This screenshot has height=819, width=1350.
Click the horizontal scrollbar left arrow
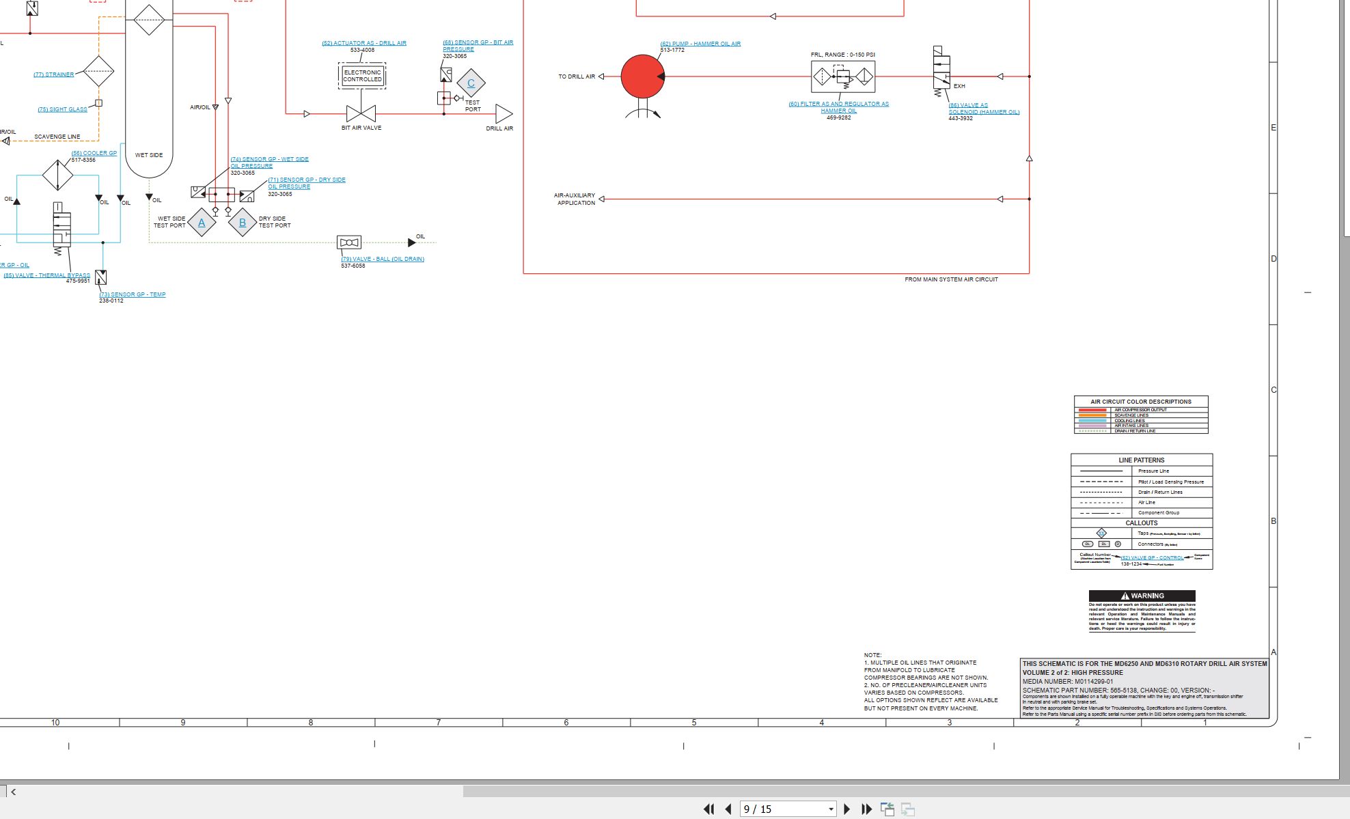pyautogui.click(x=13, y=792)
